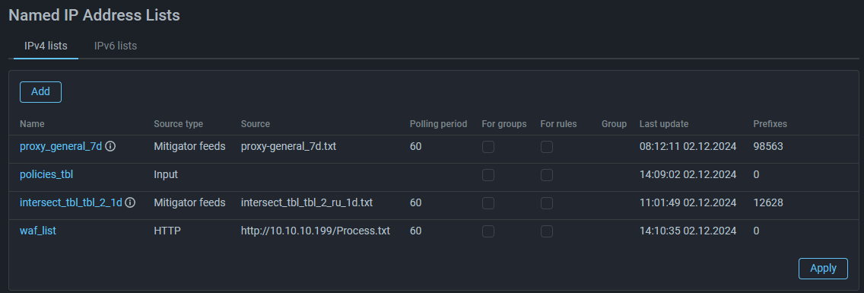This screenshot has width=864, height=293.
Task: Click the Last update column header
Action: point(664,124)
